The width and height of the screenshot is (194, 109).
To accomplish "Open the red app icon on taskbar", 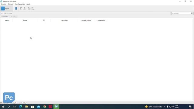I will point(50,107).
